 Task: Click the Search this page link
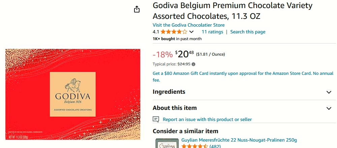(x=248, y=32)
